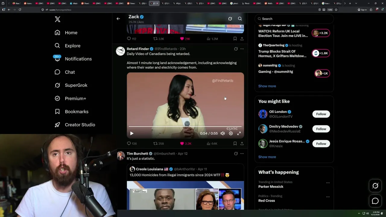Bookmark the post with 1.2M views

pos(235,39)
